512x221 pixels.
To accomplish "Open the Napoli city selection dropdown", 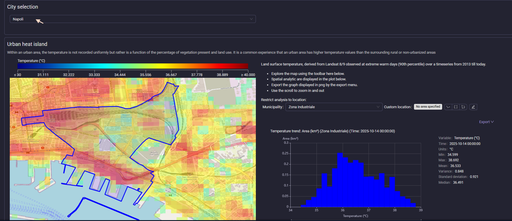I will coord(132,19).
